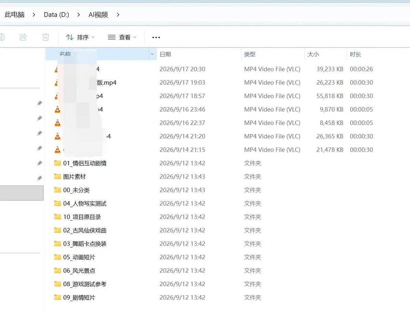Sort by the 日期 column header
The image size is (410, 313).
[165, 54]
